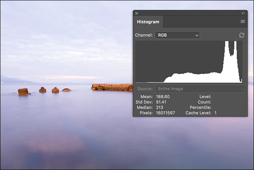
Task: Click the empty tab bar beside Histogram
Action: [x=201, y=22]
